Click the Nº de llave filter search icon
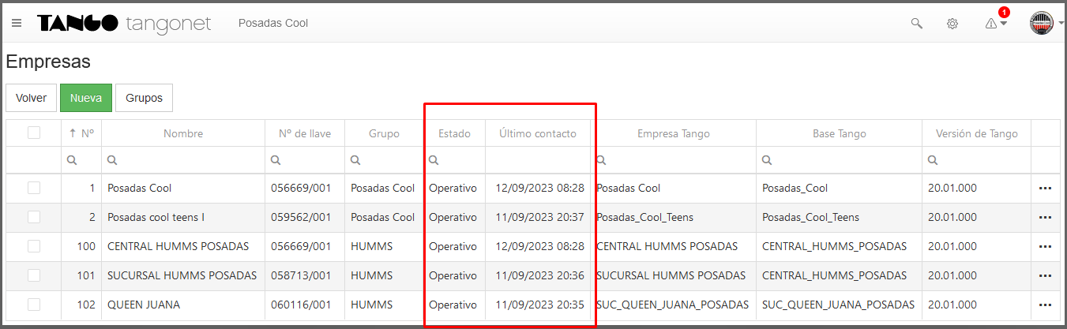Screen dimensions: 1067x329 (x=276, y=160)
